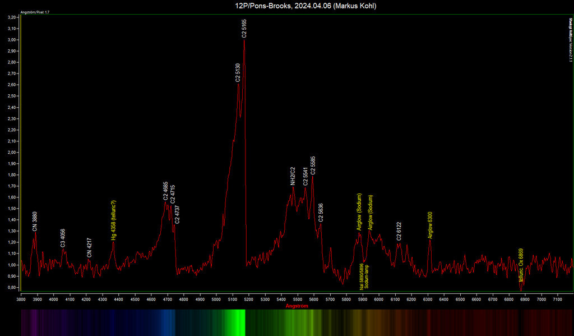
Task: Click the C2 5165 peak label
Action: pyautogui.click(x=244, y=28)
